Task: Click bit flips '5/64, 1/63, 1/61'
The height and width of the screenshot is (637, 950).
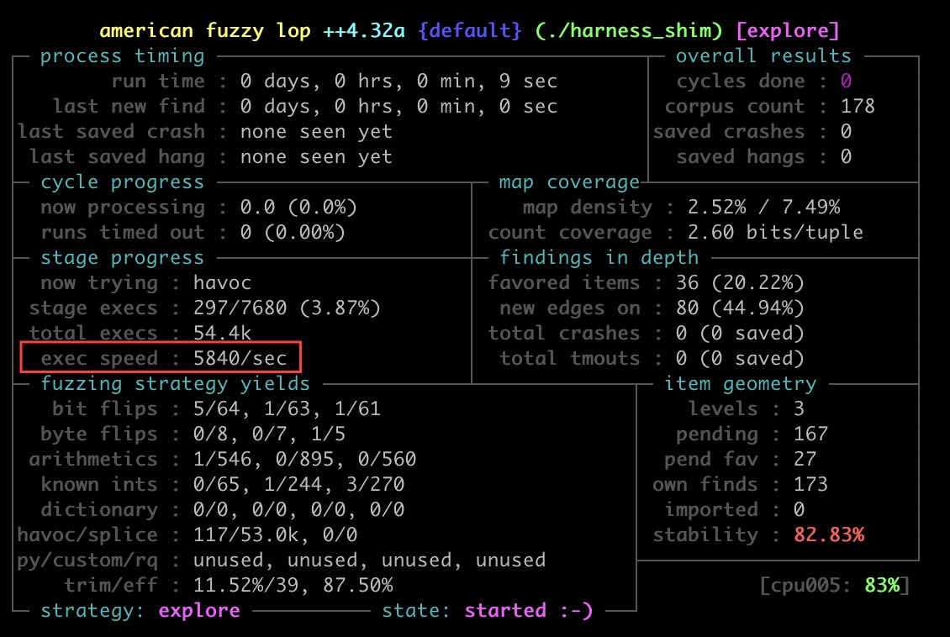Action: [x=287, y=408]
